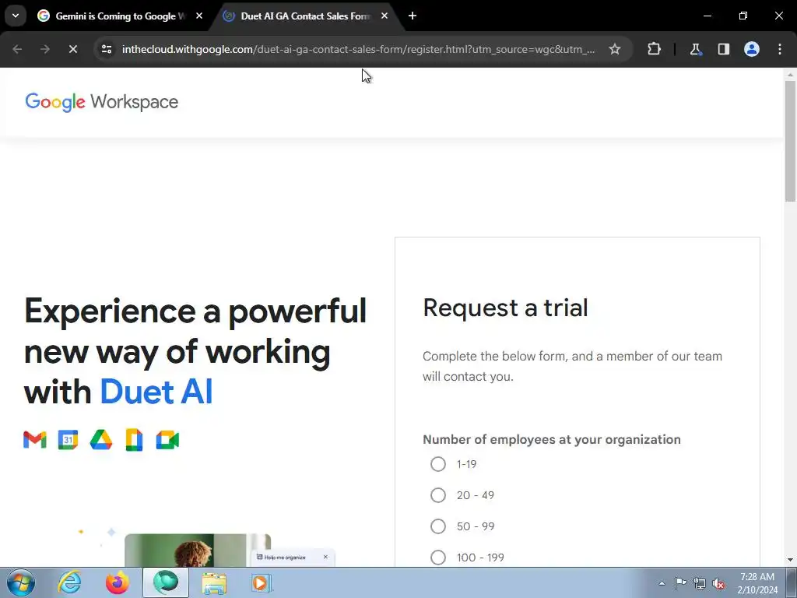Viewport: 797px width, 598px height.
Task: Open the media player taskbar icon
Action: point(262,582)
